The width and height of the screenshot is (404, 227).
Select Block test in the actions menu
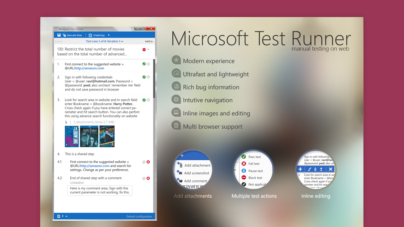tap(252, 178)
